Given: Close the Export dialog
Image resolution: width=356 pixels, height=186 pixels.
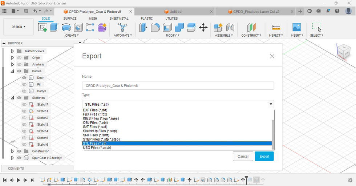Looking at the screenshot, I should click(272, 56).
